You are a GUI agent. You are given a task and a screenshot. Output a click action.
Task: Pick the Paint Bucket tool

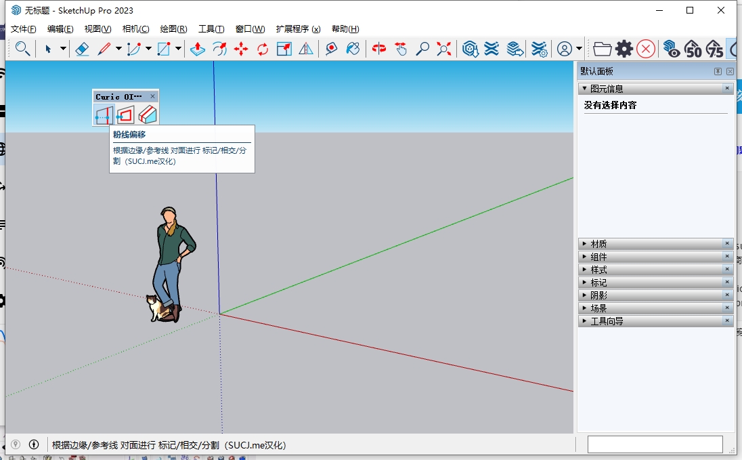point(353,49)
